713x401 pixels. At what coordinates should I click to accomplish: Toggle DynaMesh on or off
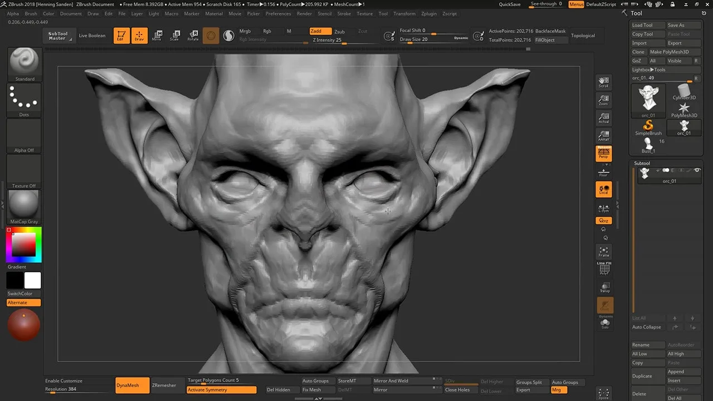[133, 385]
